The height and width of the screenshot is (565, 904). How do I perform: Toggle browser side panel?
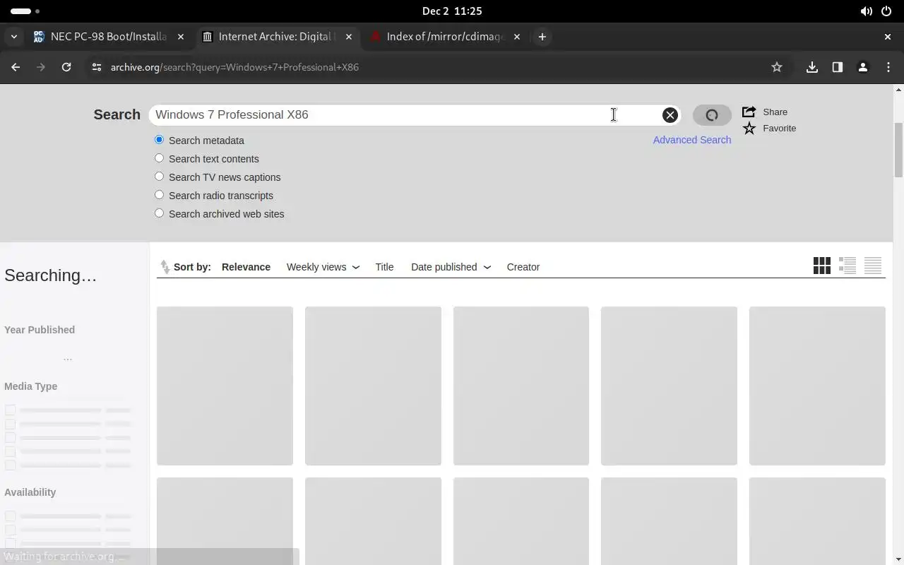coord(838,67)
